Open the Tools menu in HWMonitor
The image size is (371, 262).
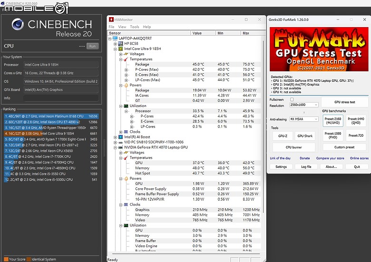coord(135,27)
